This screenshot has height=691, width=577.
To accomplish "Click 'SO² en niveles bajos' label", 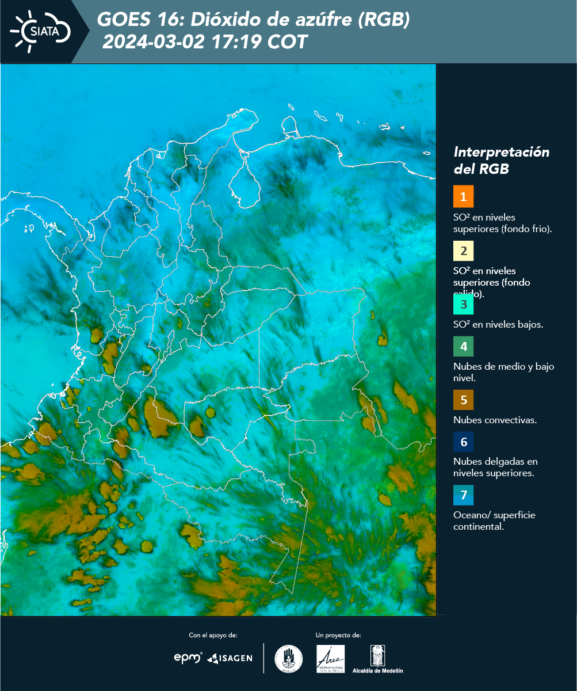I will tap(498, 324).
